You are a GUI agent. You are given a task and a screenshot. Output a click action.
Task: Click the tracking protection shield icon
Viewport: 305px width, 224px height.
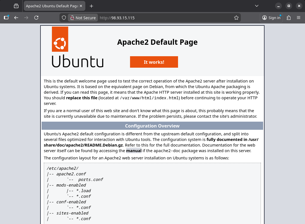point(64,17)
